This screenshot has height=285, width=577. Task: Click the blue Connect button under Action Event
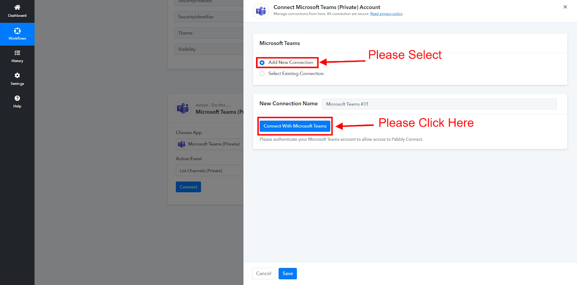[x=188, y=187]
